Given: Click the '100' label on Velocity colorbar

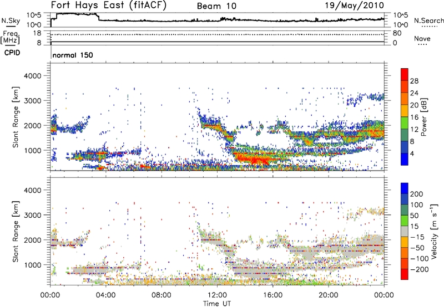Looking at the screenshot, I should click(417, 205).
